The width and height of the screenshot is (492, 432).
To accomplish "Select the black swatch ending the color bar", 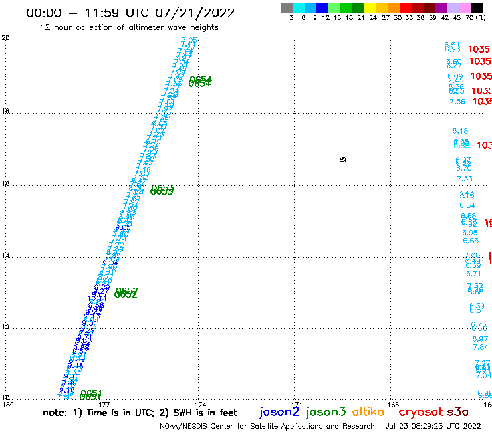I will click(477, 8).
